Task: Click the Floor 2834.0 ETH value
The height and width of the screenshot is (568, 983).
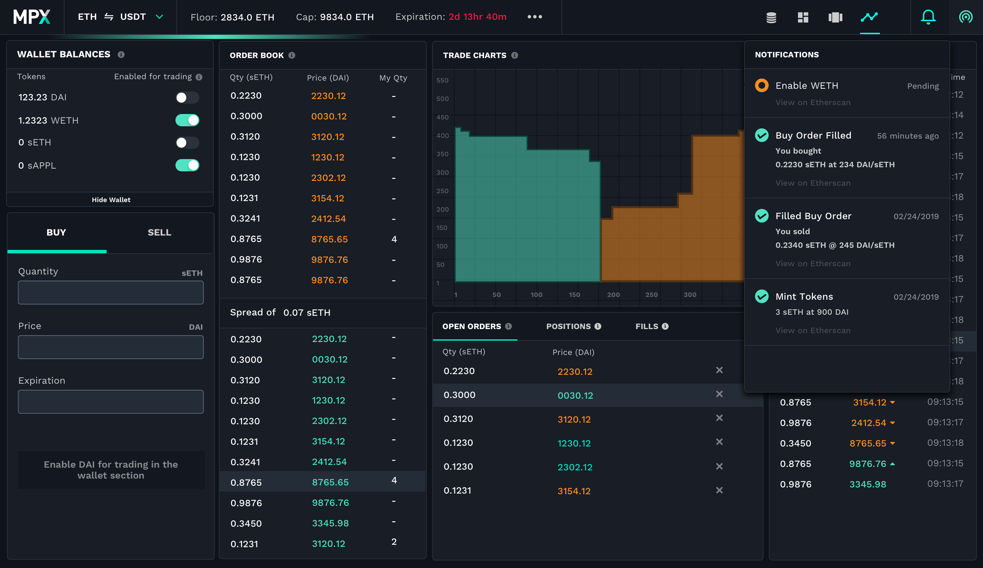Action: coord(247,17)
